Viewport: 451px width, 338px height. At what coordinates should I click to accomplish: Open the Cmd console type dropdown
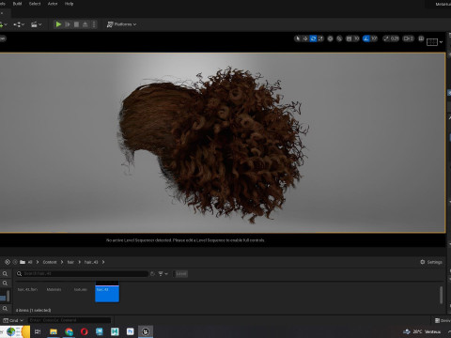13,320
